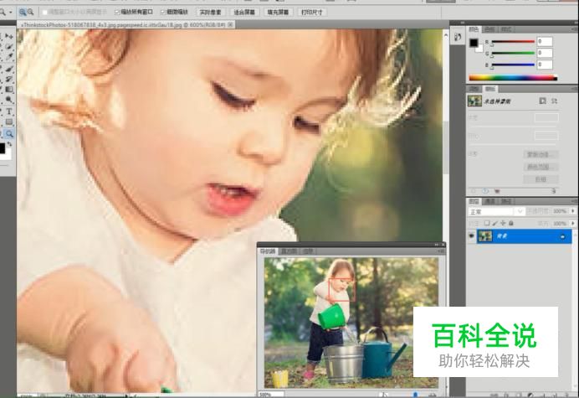The width and height of the screenshot is (579, 398).
Task: Click the lock icon on the 背景 layer
Action: tap(562, 236)
